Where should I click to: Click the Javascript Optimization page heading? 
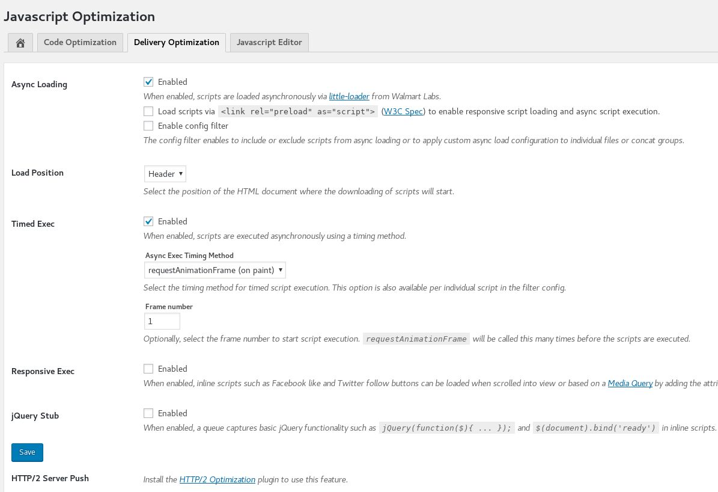click(x=79, y=17)
